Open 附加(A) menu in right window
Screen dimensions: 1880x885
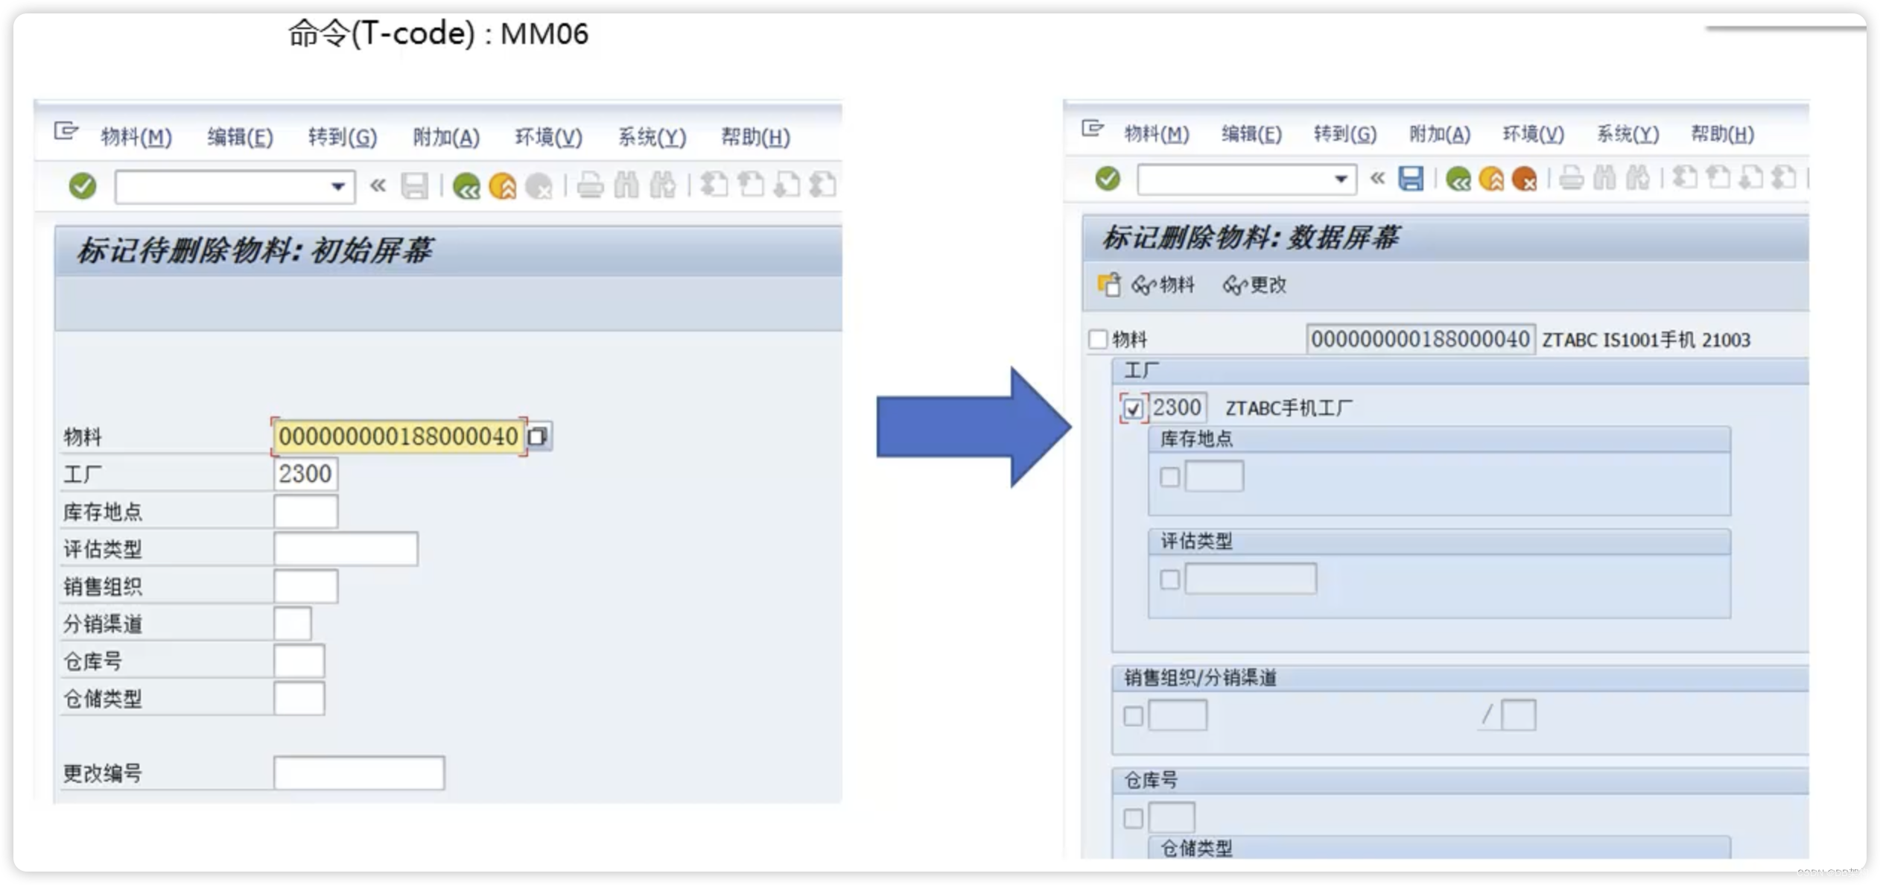pyautogui.click(x=1440, y=134)
